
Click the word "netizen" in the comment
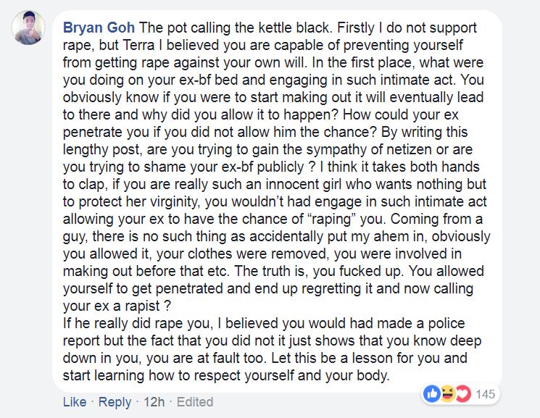click(409, 149)
